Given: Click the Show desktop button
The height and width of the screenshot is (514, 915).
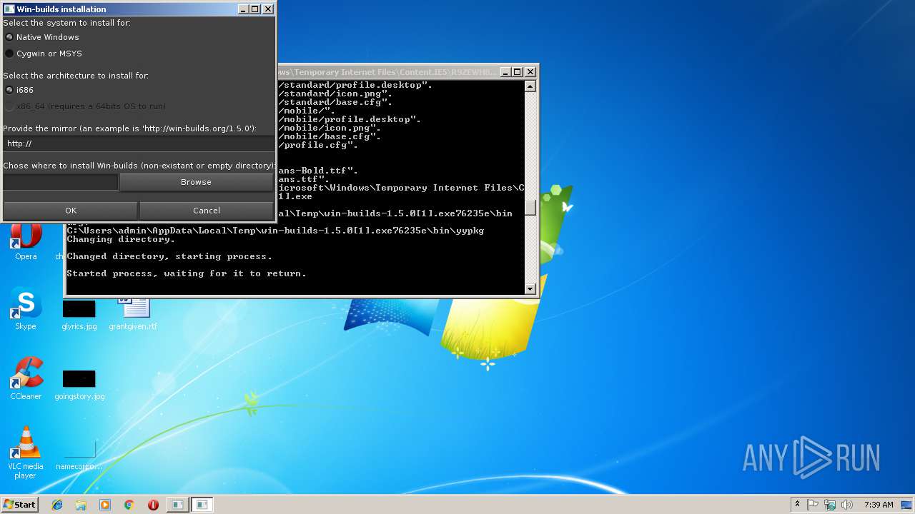Looking at the screenshot, I should tap(908, 505).
